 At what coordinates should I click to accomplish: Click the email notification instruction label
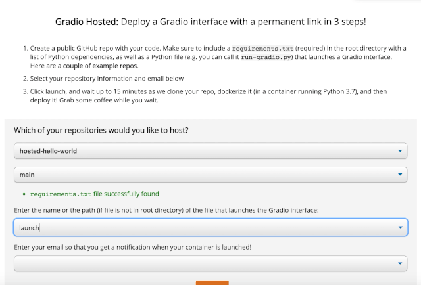[133, 247]
